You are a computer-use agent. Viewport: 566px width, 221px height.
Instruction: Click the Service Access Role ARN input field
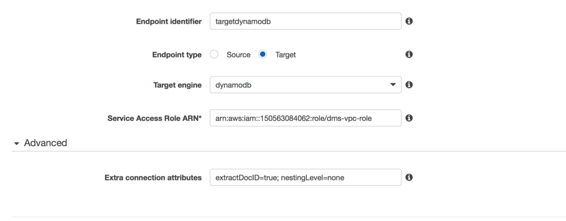pyautogui.click(x=305, y=118)
